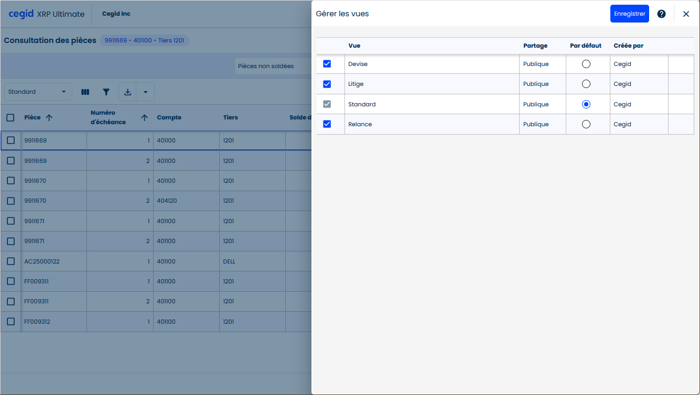This screenshot has height=395, width=700.
Task: Click the Cegid XRP Ultimate logo
Action: click(47, 14)
